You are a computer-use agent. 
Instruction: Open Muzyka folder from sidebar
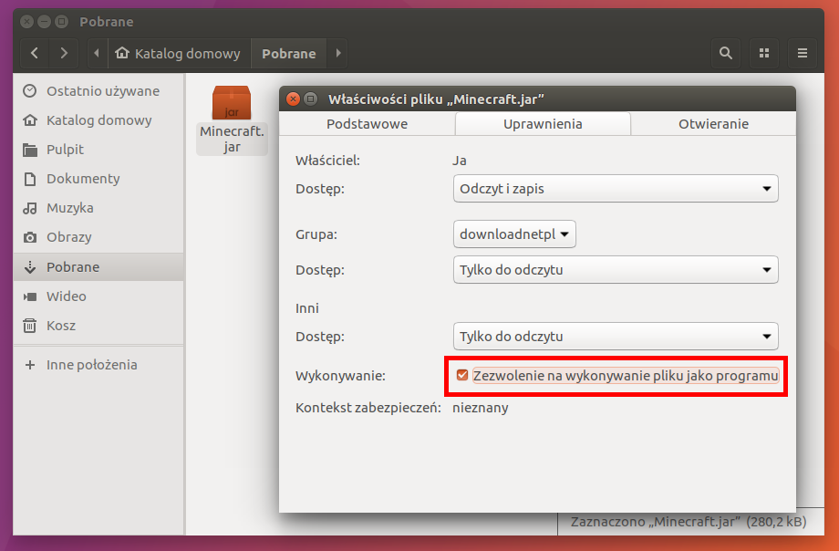point(98,208)
